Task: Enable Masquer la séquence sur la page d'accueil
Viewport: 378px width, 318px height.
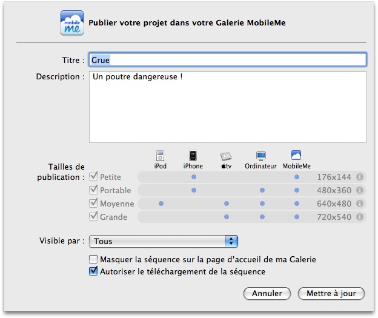Action: (93, 259)
